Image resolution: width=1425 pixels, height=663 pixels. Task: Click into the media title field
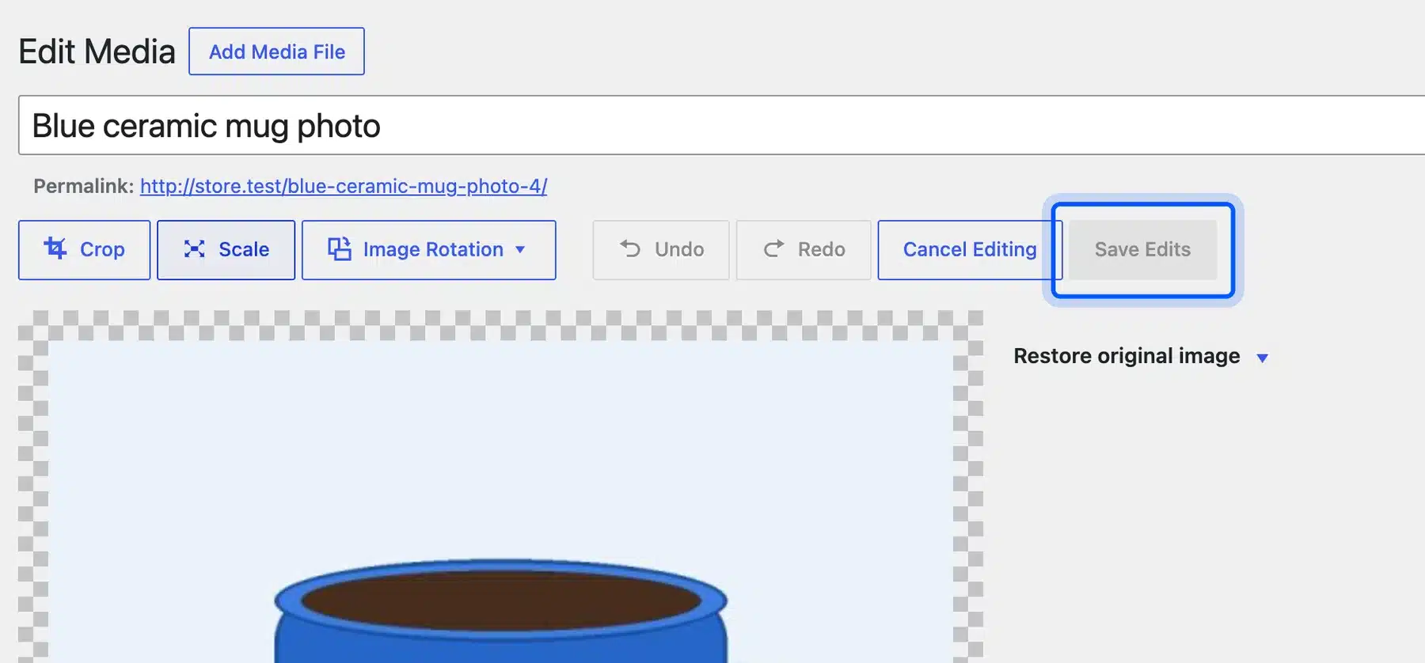pyautogui.click(x=721, y=126)
